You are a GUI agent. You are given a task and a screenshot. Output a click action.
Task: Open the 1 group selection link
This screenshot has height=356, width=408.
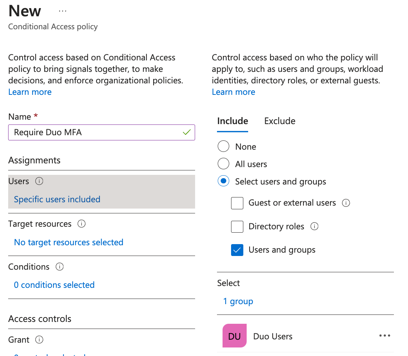(x=238, y=301)
